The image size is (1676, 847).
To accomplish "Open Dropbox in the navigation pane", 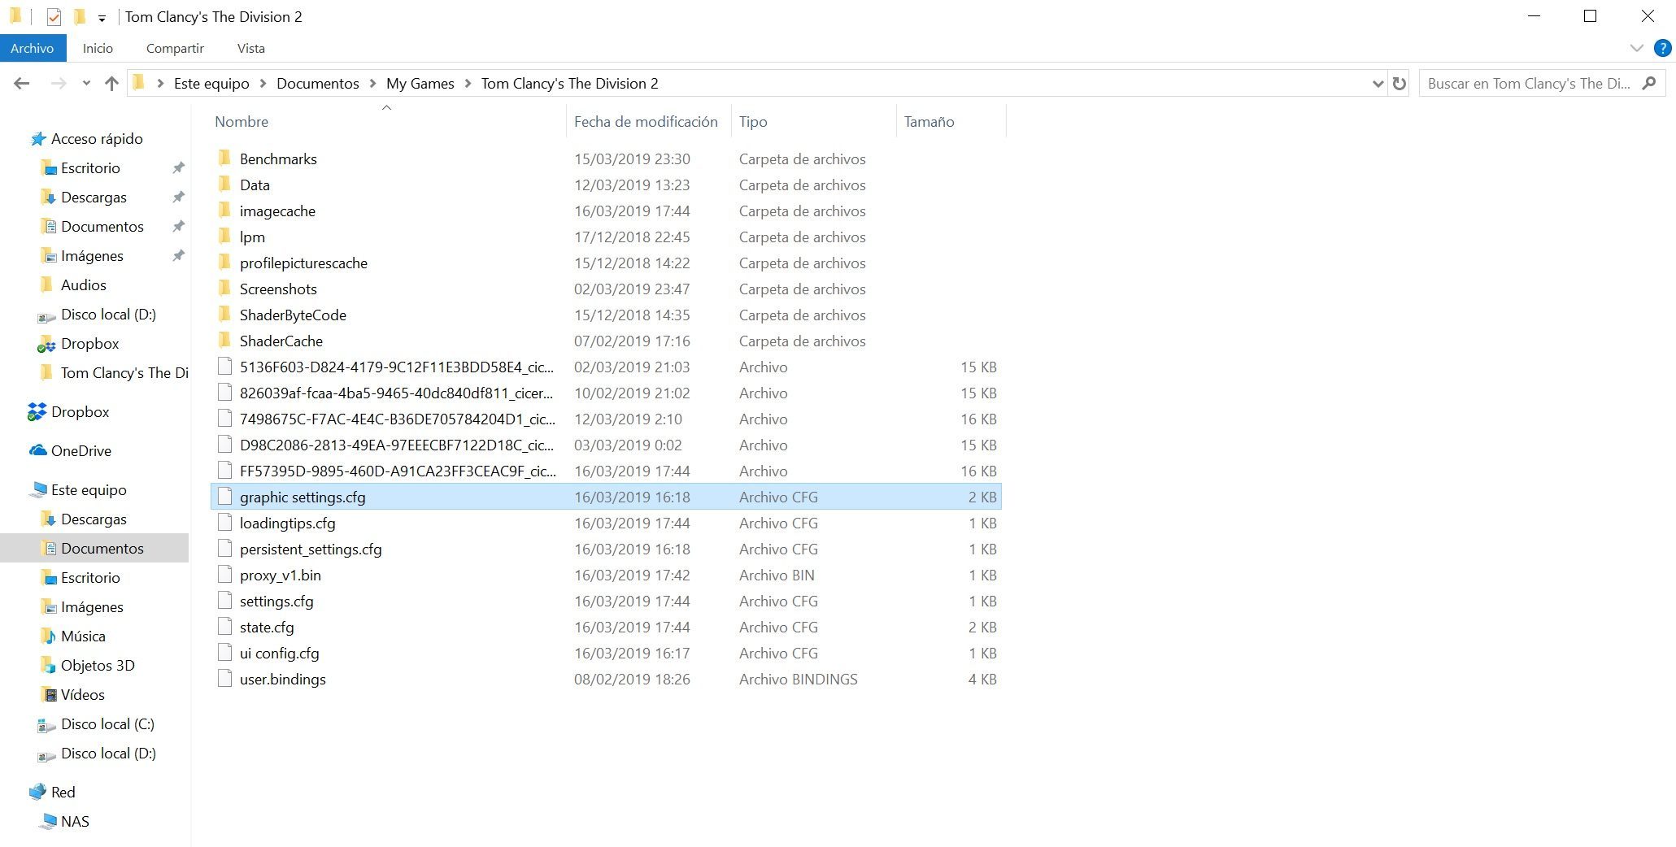I will [80, 412].
